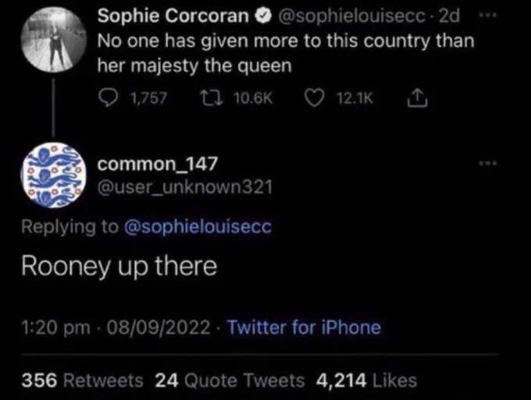Open the common_147 display name
531x400 pixels.
158,164
